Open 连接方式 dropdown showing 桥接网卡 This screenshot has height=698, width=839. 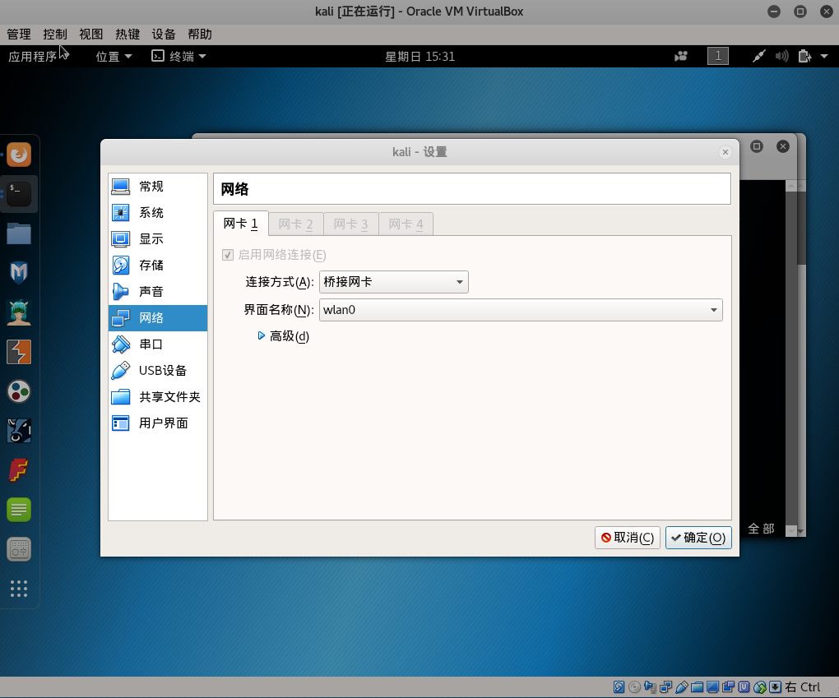click(394, 282)
